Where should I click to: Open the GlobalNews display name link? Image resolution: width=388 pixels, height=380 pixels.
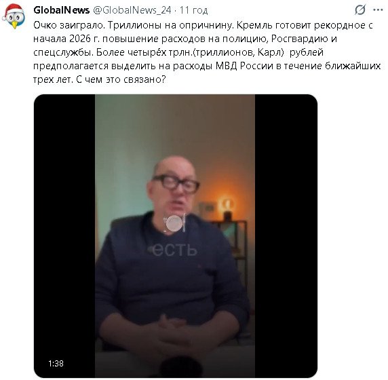61,10
